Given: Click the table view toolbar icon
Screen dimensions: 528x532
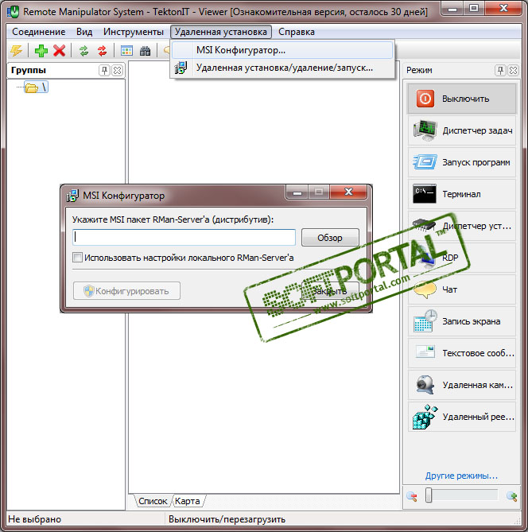Looking at the screenshot, I should click(126, 51).
